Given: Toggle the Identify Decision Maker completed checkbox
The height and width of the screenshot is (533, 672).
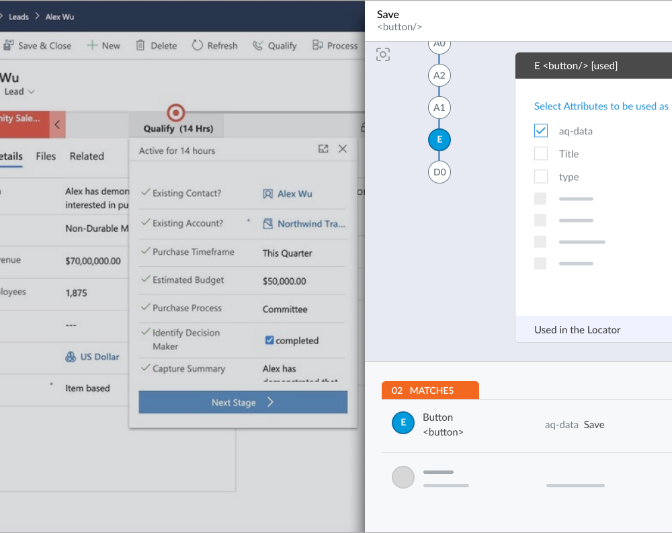Looking at the screenshot, I should 269,341.
